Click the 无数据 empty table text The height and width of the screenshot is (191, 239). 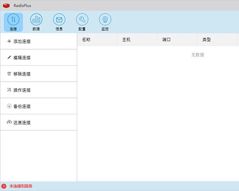198,55
